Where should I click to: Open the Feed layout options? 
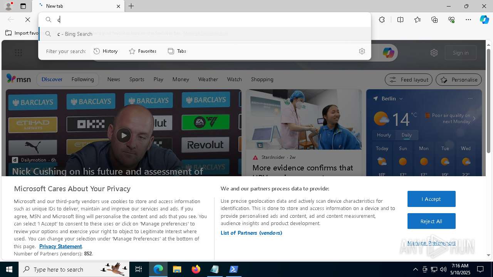(409, 80)
